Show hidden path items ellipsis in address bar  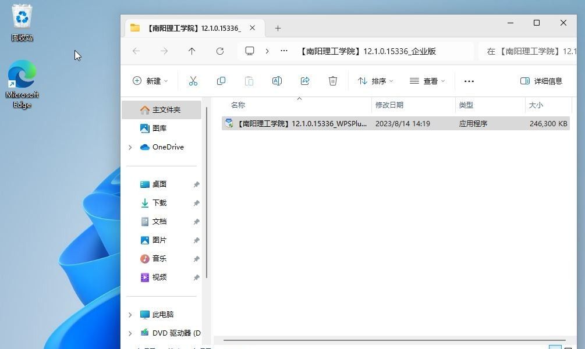(x=284, y=51)
